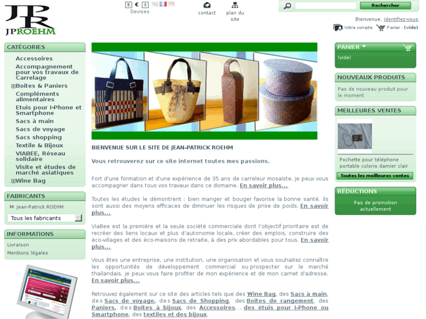
Task: Follow the inline Paniers link
Action: [x=103, y=308]
